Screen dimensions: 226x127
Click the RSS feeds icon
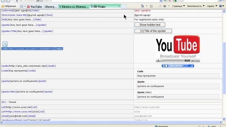coord(151,6)
